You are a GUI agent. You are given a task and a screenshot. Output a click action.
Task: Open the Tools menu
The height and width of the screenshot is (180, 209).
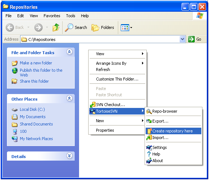tap(71, 16)
